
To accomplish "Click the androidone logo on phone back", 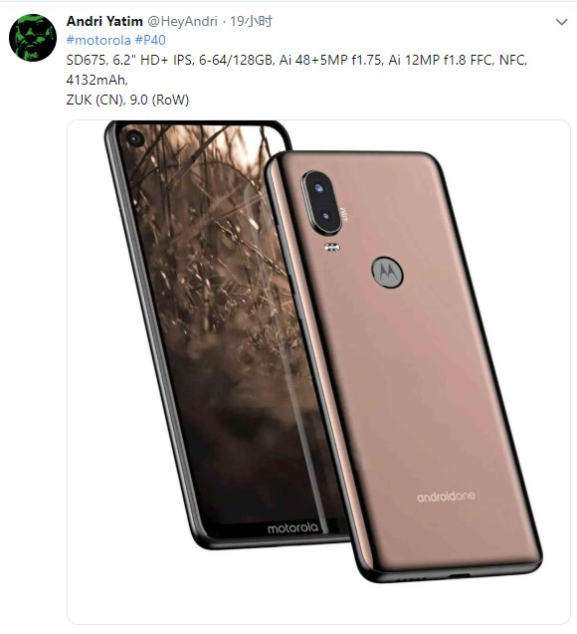I will coord(446,496).
